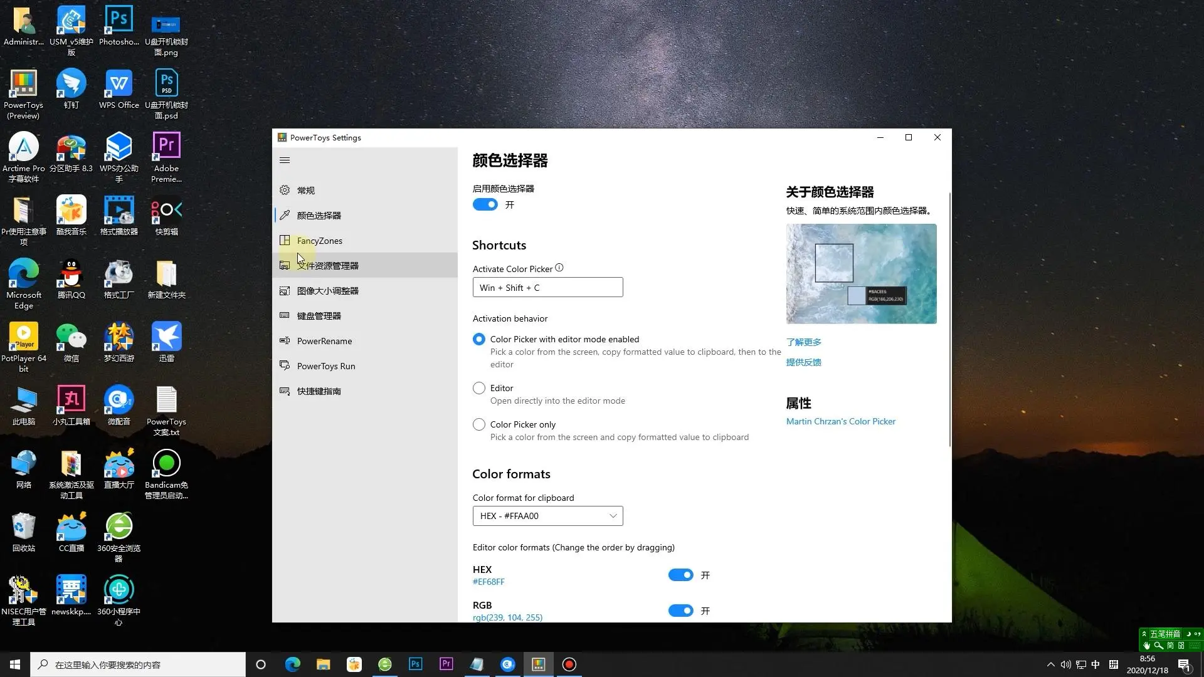Select the 此电脑 desktop icon
This screenshot has height=677, width=1204.
tap(24, 406)
